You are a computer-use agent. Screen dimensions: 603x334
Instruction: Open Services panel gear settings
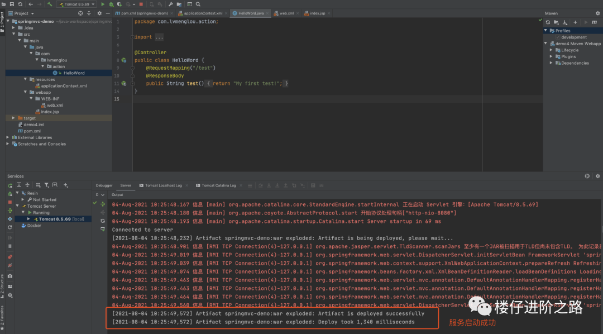click(x=597, y=176)
